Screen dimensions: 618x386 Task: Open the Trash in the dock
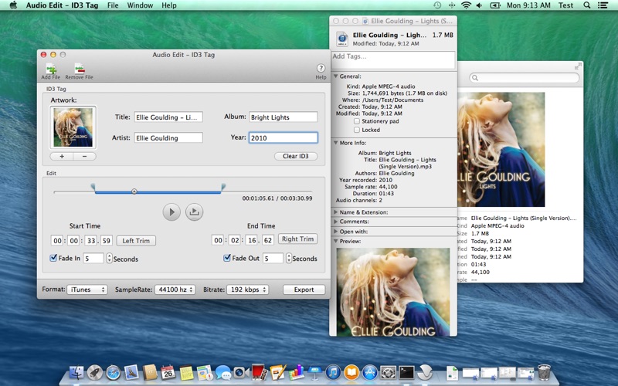coord(544,372)
